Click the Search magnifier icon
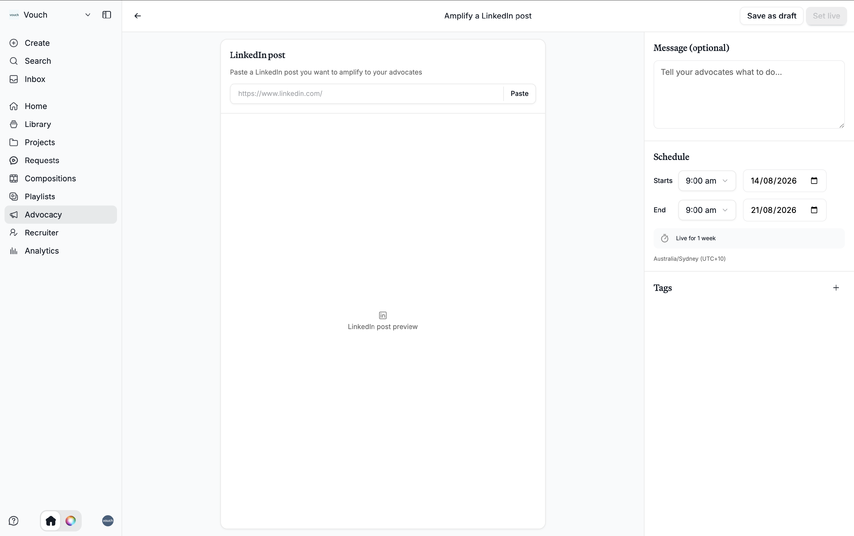Screen dimensions: 854x536 [x=13, y=61]
